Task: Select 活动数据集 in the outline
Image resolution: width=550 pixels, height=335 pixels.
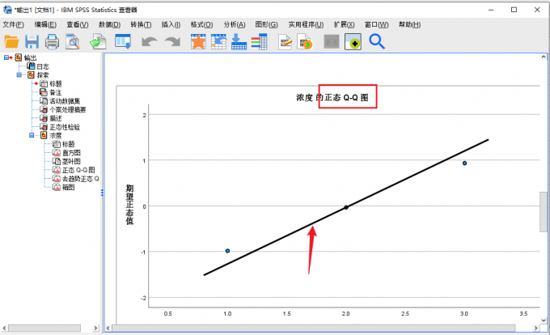Action: (x=65, y=101)
